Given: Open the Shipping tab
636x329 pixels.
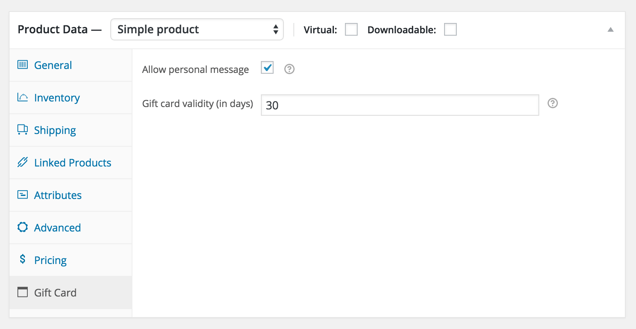Looking at the screenshot, I should point(71,130).
